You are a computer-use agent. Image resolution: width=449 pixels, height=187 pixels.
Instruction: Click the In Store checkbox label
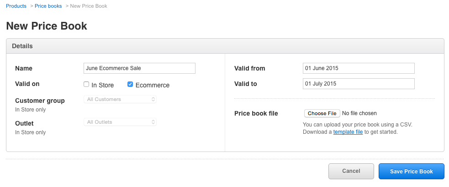click(x=103, y=85)
